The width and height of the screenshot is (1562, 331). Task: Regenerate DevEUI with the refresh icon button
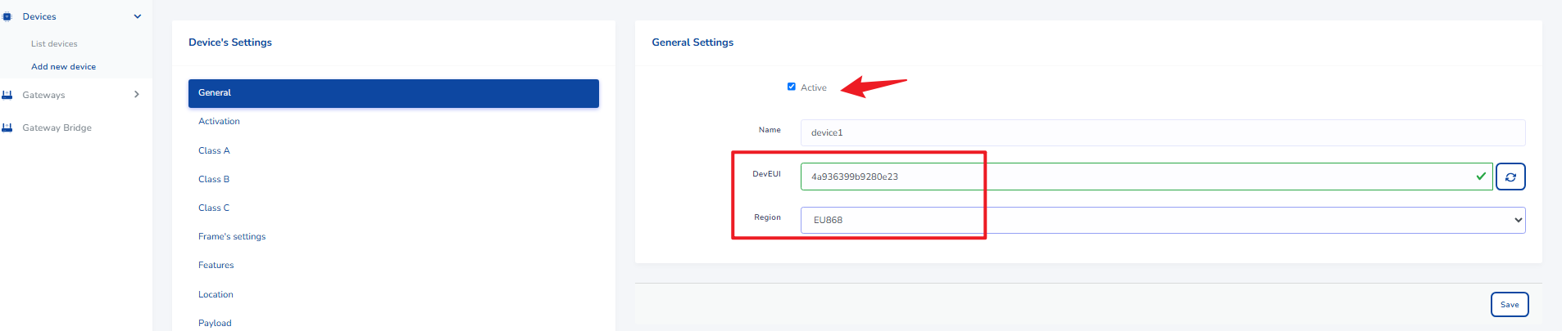tap(1510, 177)
